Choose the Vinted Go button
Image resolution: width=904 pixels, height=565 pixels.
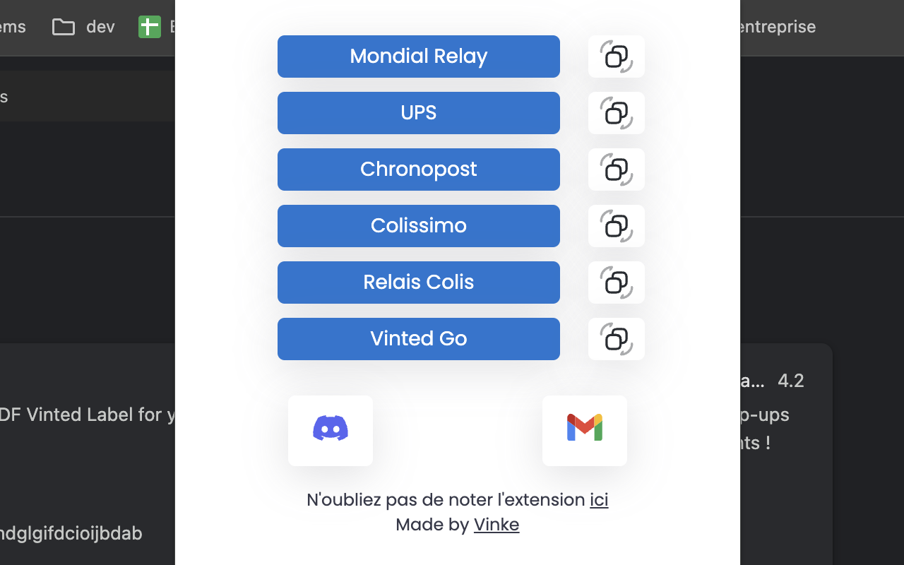coord(419,339)
